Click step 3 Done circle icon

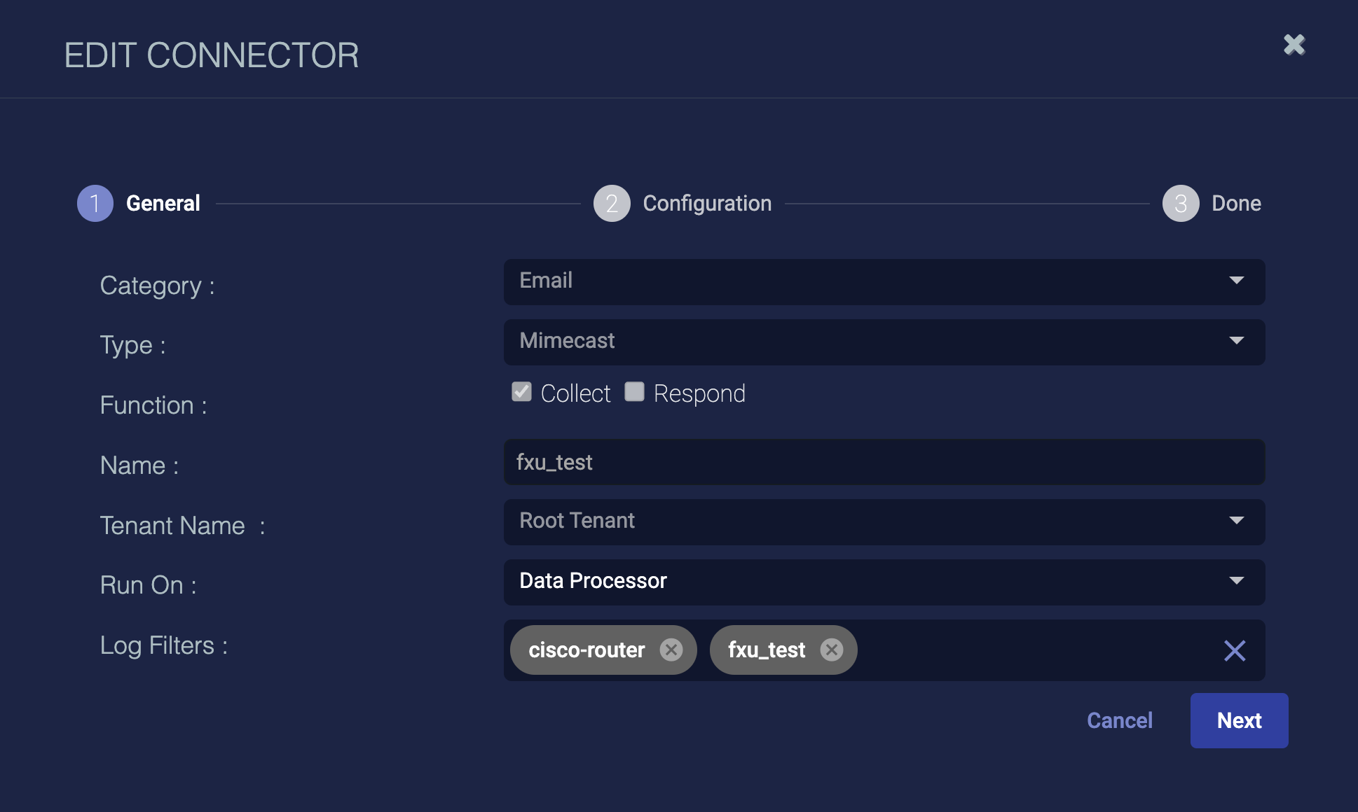[x=1181, y=204]
